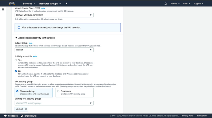The image size is (212, 118).
Task: Collapse Additional connectivity configuration section
Action: pos(16,38)
